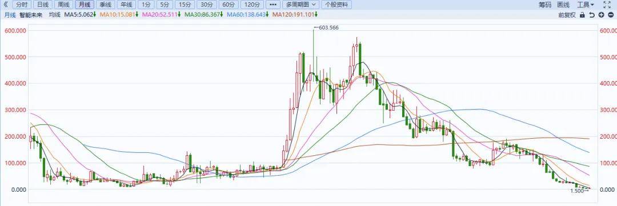Open the 筹码 chip distribution view
Screen dimensions: 617x206
545,5
